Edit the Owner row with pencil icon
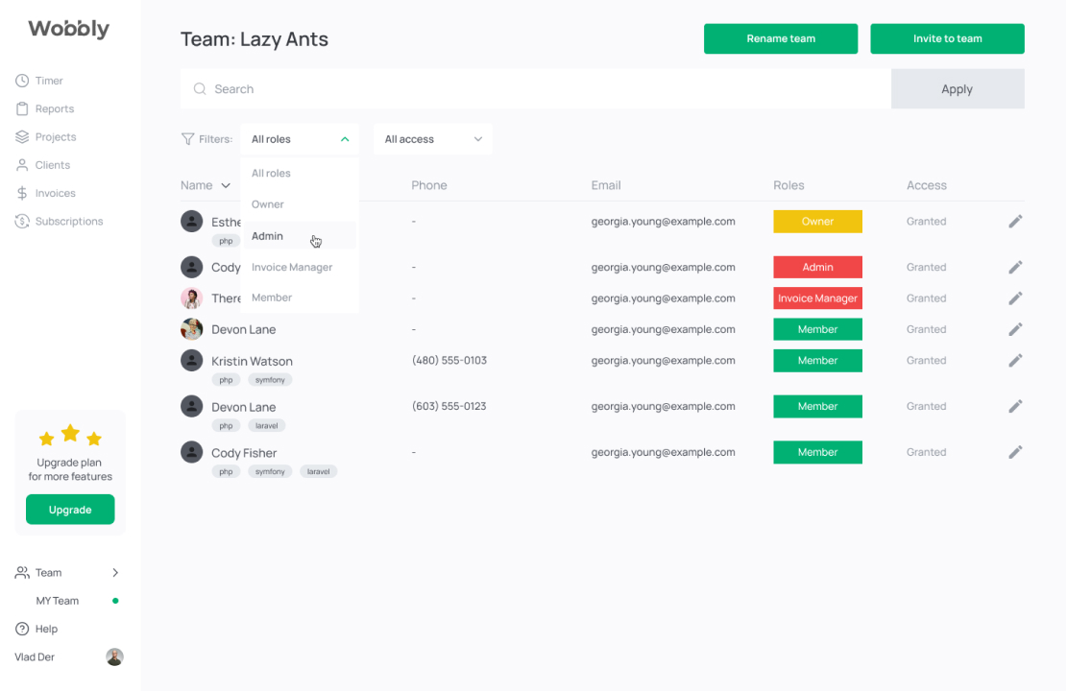 1015,221
